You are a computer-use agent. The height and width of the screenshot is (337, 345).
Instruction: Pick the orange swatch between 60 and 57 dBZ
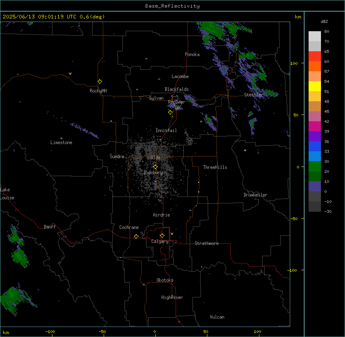[315, 66]
